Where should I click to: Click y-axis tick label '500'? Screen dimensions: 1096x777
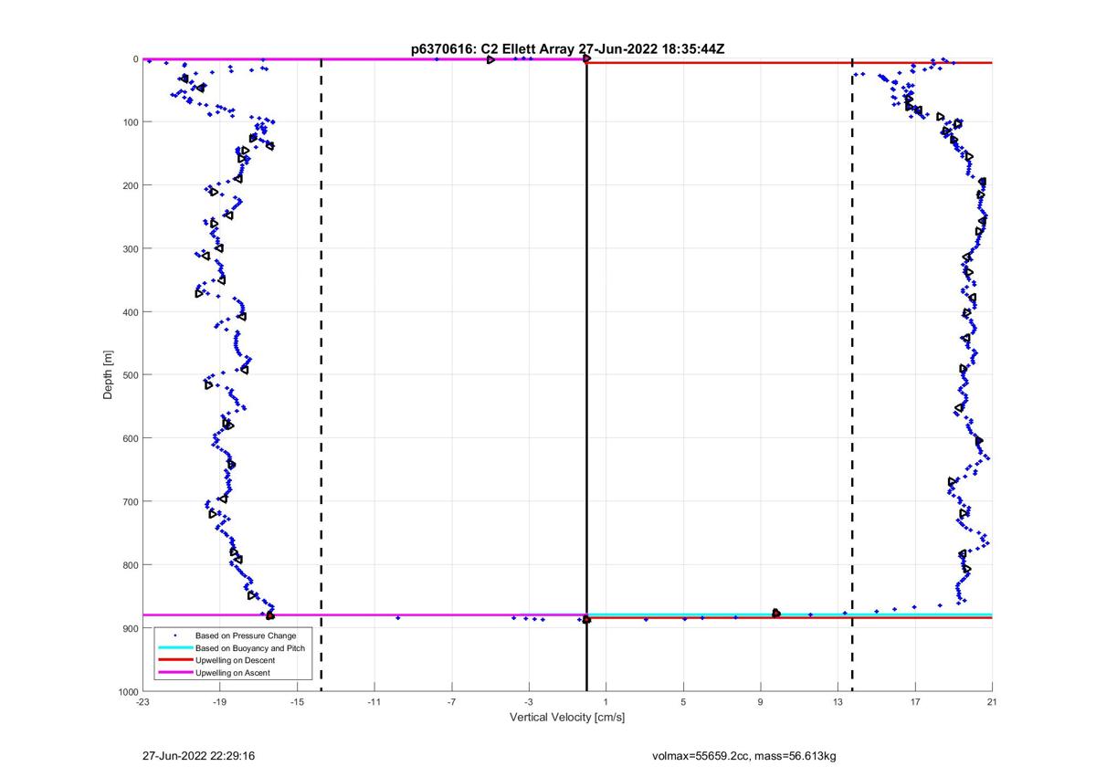130,375
